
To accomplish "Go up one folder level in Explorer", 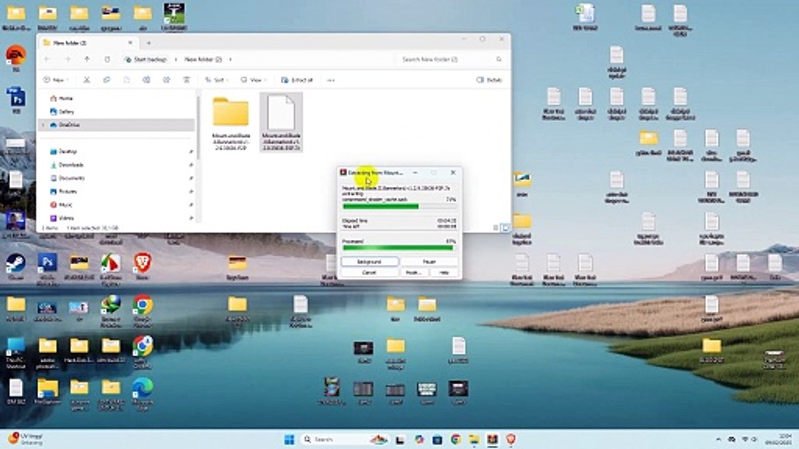I will pyautogui.click(x=87, y=59).
